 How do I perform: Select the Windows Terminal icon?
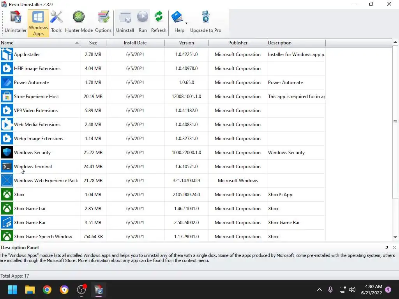pyautogui.click(x=7, y=166)
